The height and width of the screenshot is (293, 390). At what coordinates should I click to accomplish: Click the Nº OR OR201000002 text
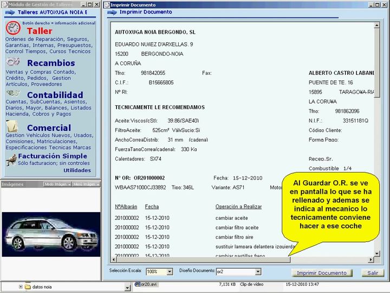[x=140, y=178]
